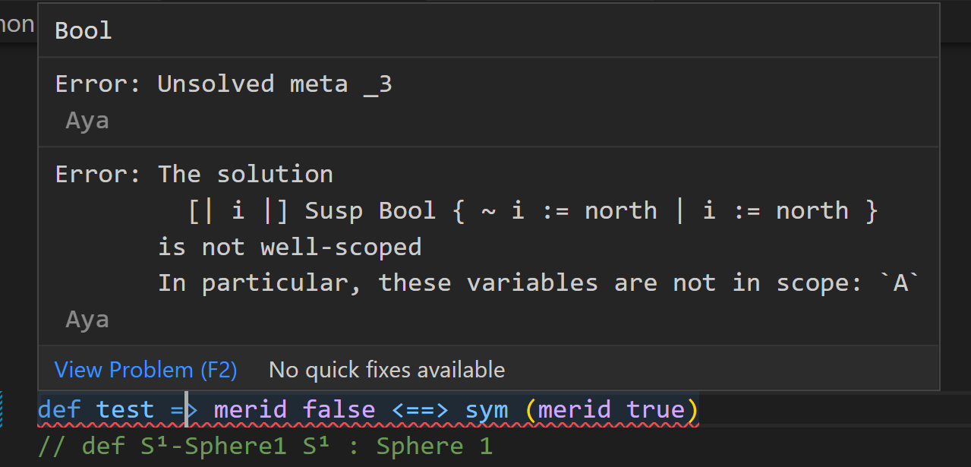This screenshot has height=467, width=971.
Task: Click the No quick fixes available text
Action: [386, 370]
